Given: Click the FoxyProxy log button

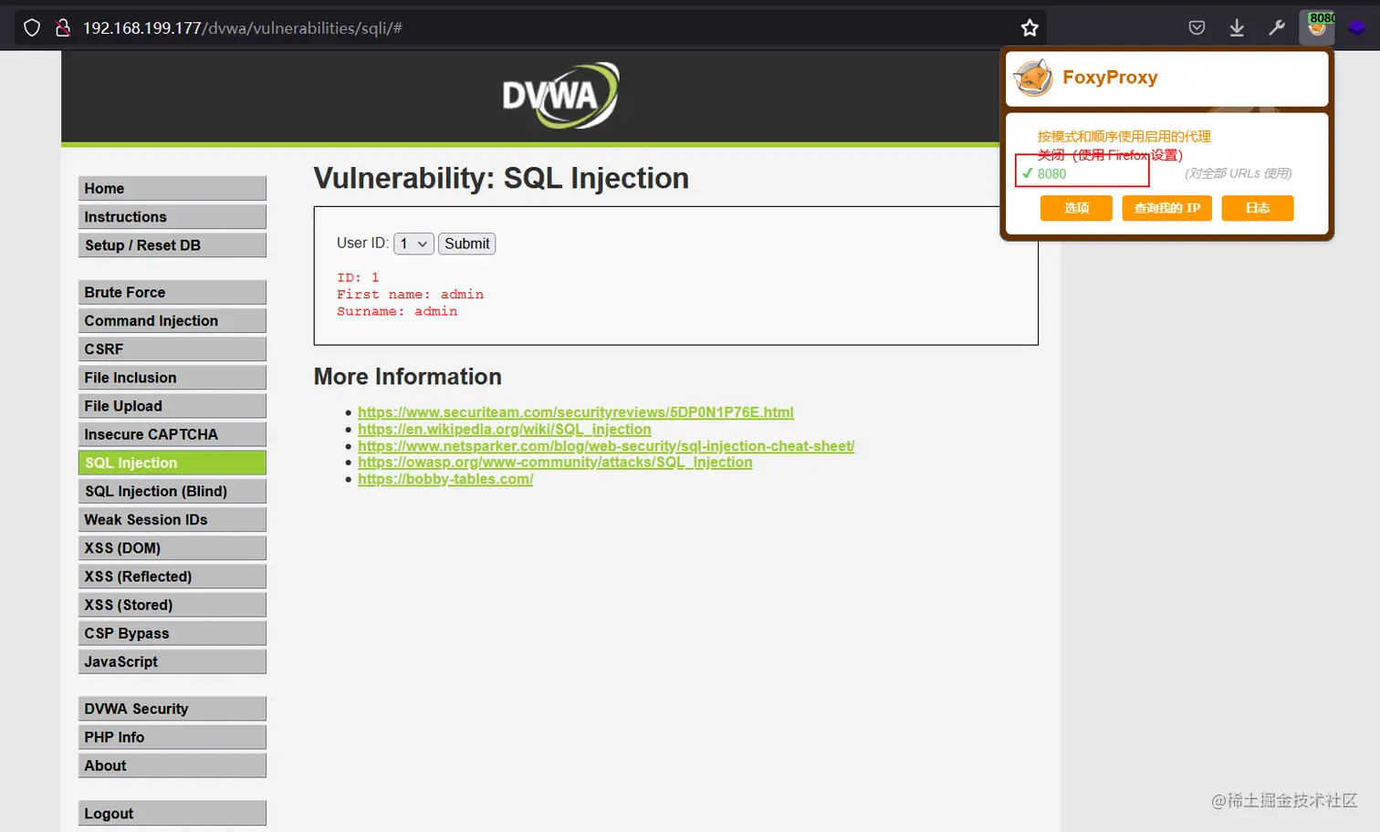Looking at the screenshot, I should pyautogui.click(x=1258, y=208).
